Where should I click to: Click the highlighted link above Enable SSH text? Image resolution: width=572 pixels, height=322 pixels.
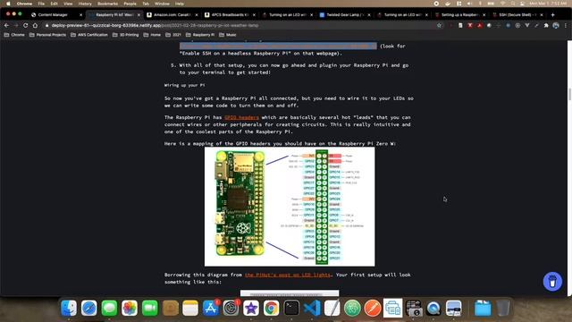click(x=278, y=46)
